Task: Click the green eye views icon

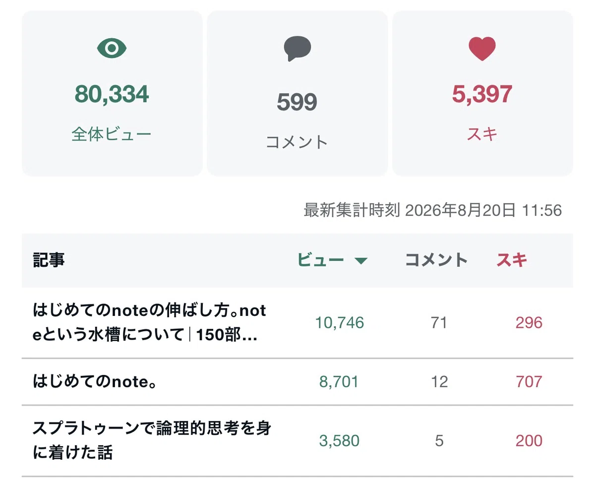Action: click(x=112, y=48)
